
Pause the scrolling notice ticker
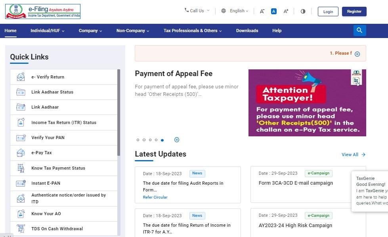pyautogui.click(x=357, y=54)
